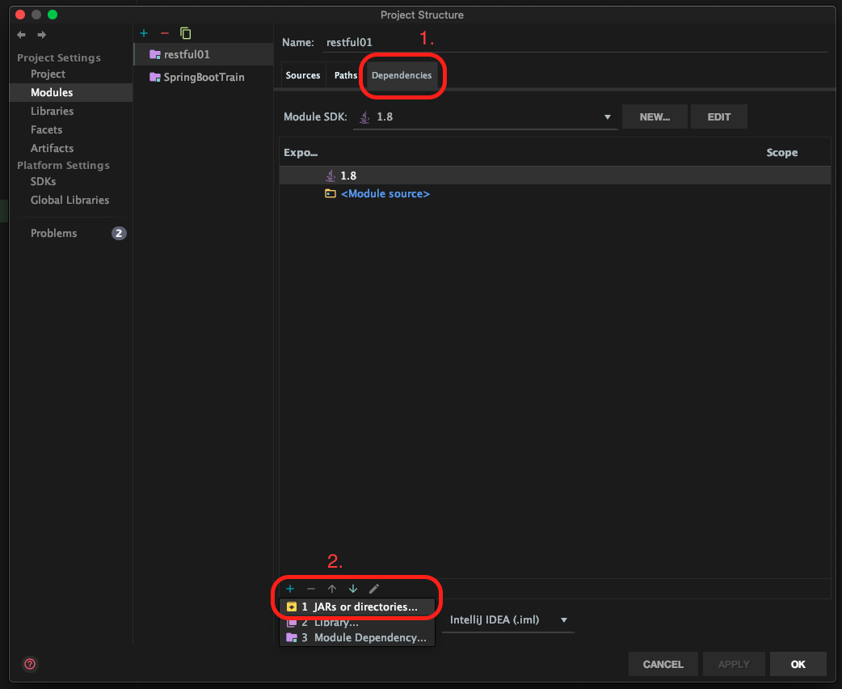Click the edit dependency pencil icon
The height and width of the screenshot is (689, 842).
[374, 589]
